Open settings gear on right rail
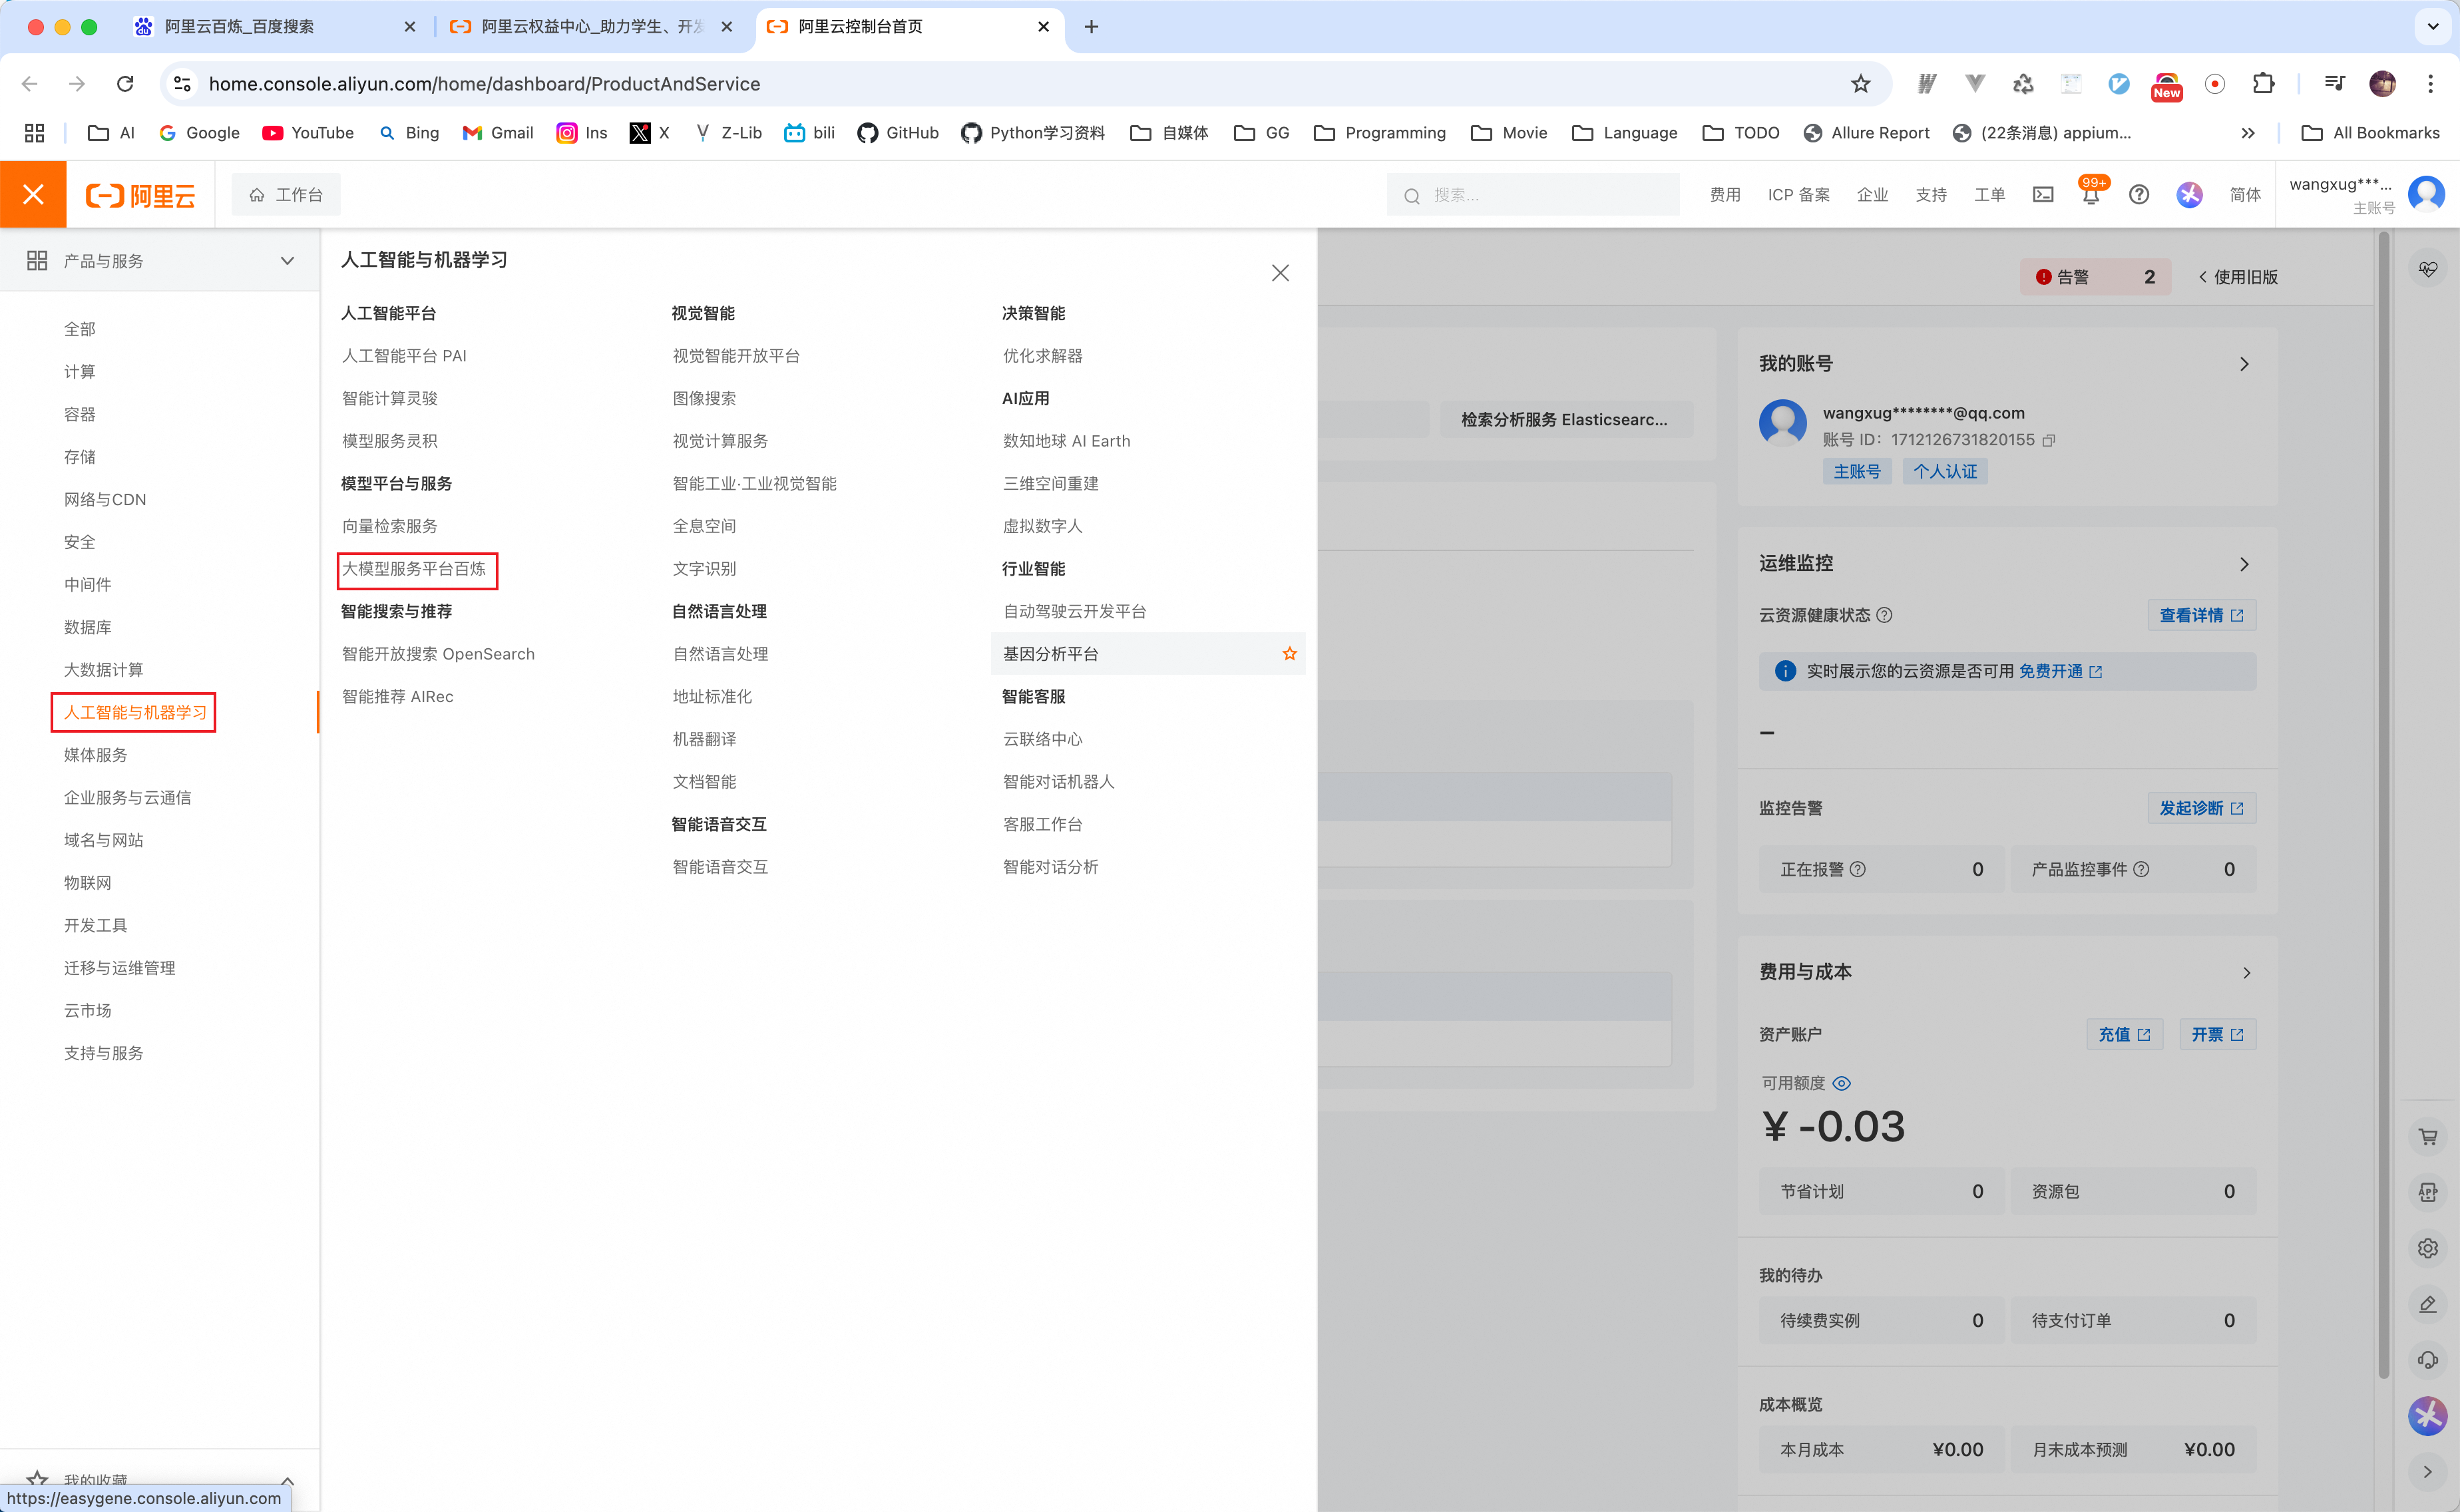 pyautogui.click(x=2427, y=1248)
